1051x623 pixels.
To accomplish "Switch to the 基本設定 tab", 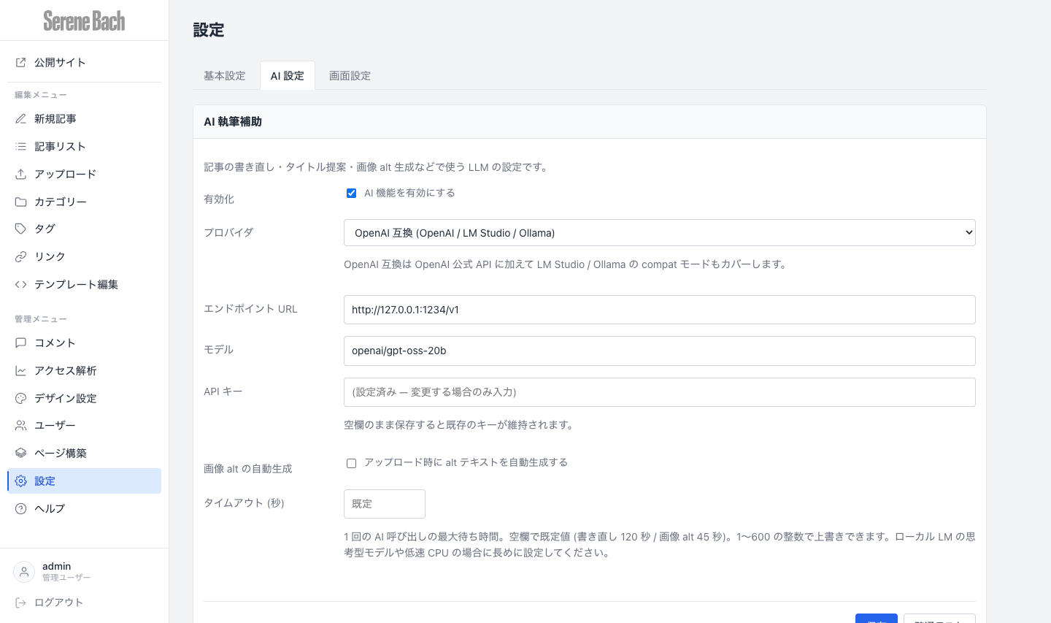I will 224,75.
